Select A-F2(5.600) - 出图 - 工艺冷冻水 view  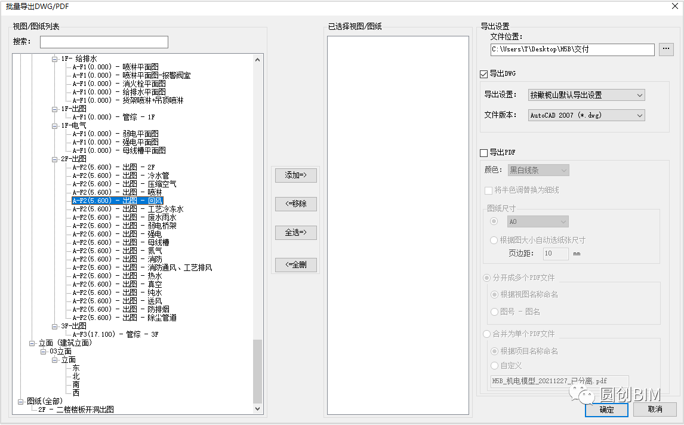128,210
